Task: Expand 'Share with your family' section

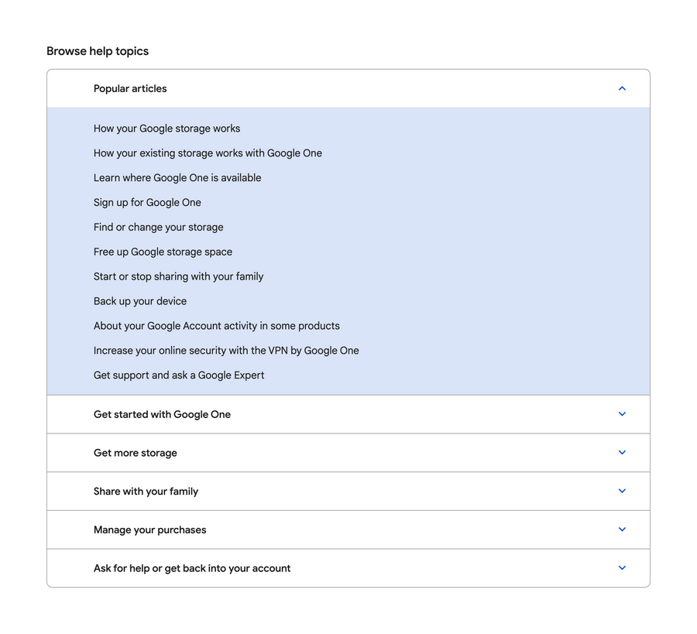Action: click(x=348, y=491)
